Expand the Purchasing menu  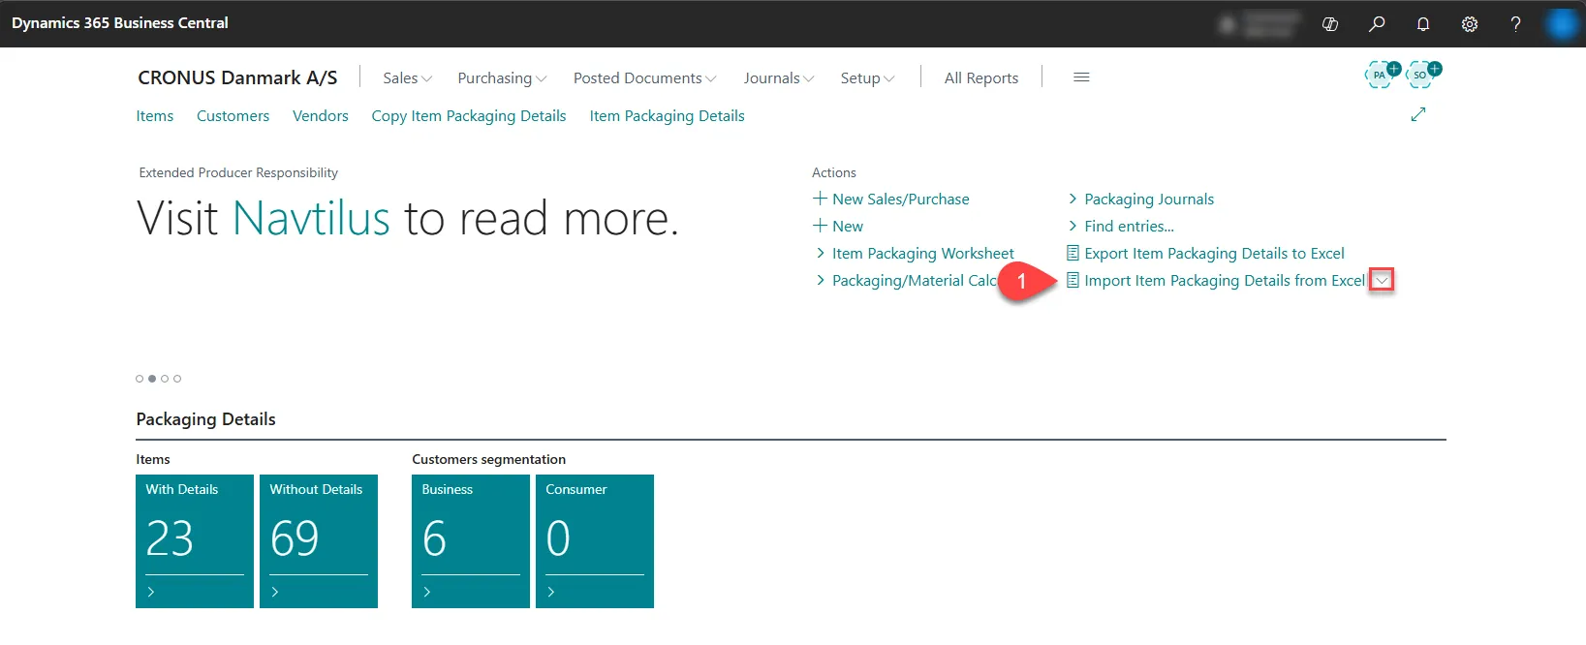[502, 77]
